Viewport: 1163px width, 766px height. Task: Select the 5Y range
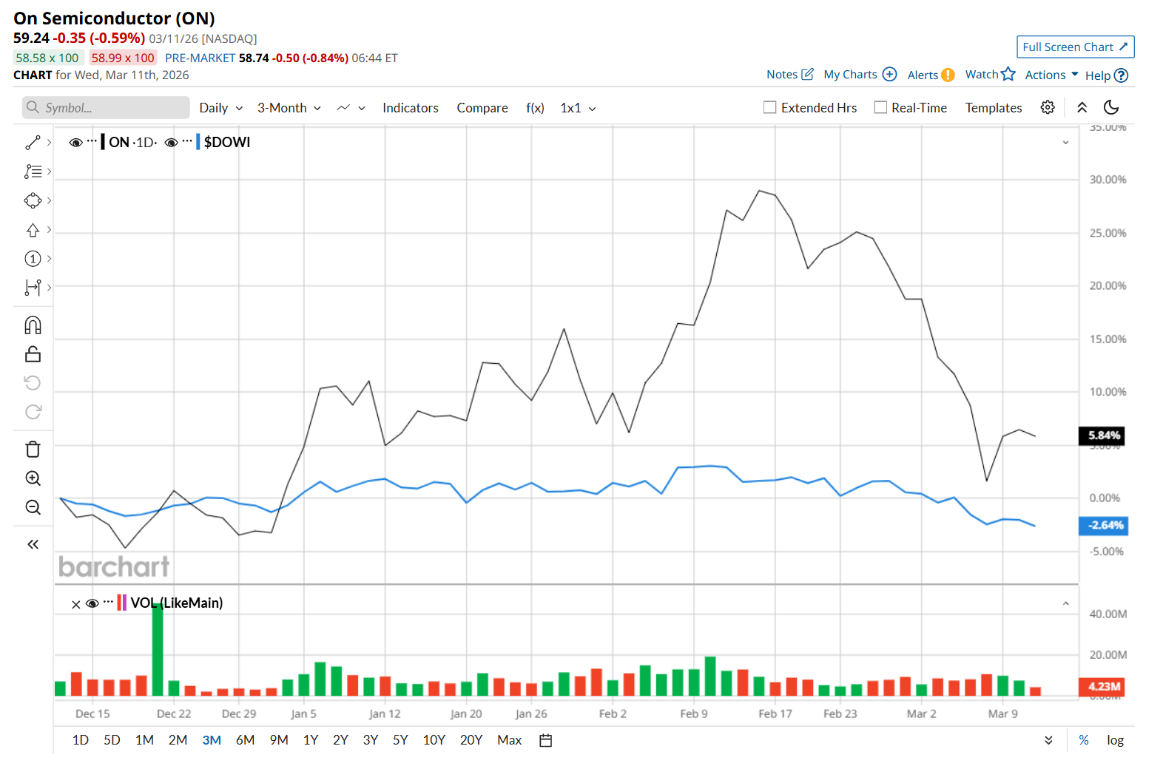400,740
